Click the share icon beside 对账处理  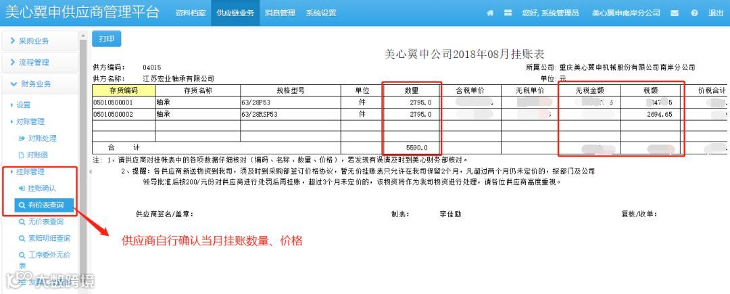point(22,138)
